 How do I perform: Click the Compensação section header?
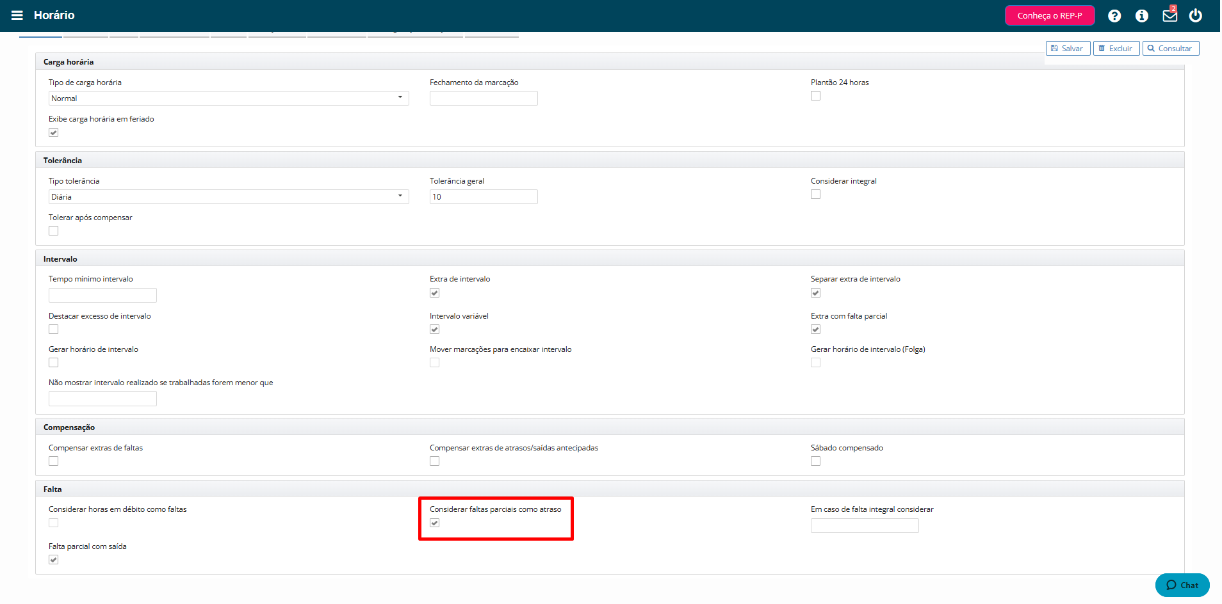click(610, 427)
